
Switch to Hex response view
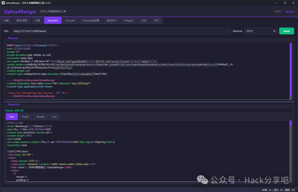click(x=55, y=117)
